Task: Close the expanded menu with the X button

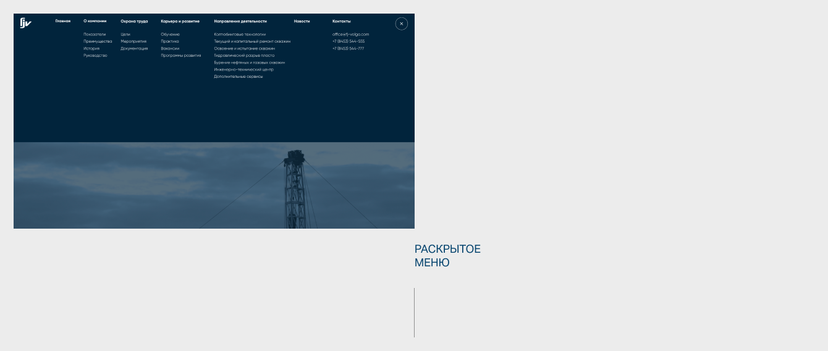Action: (402, 23)
